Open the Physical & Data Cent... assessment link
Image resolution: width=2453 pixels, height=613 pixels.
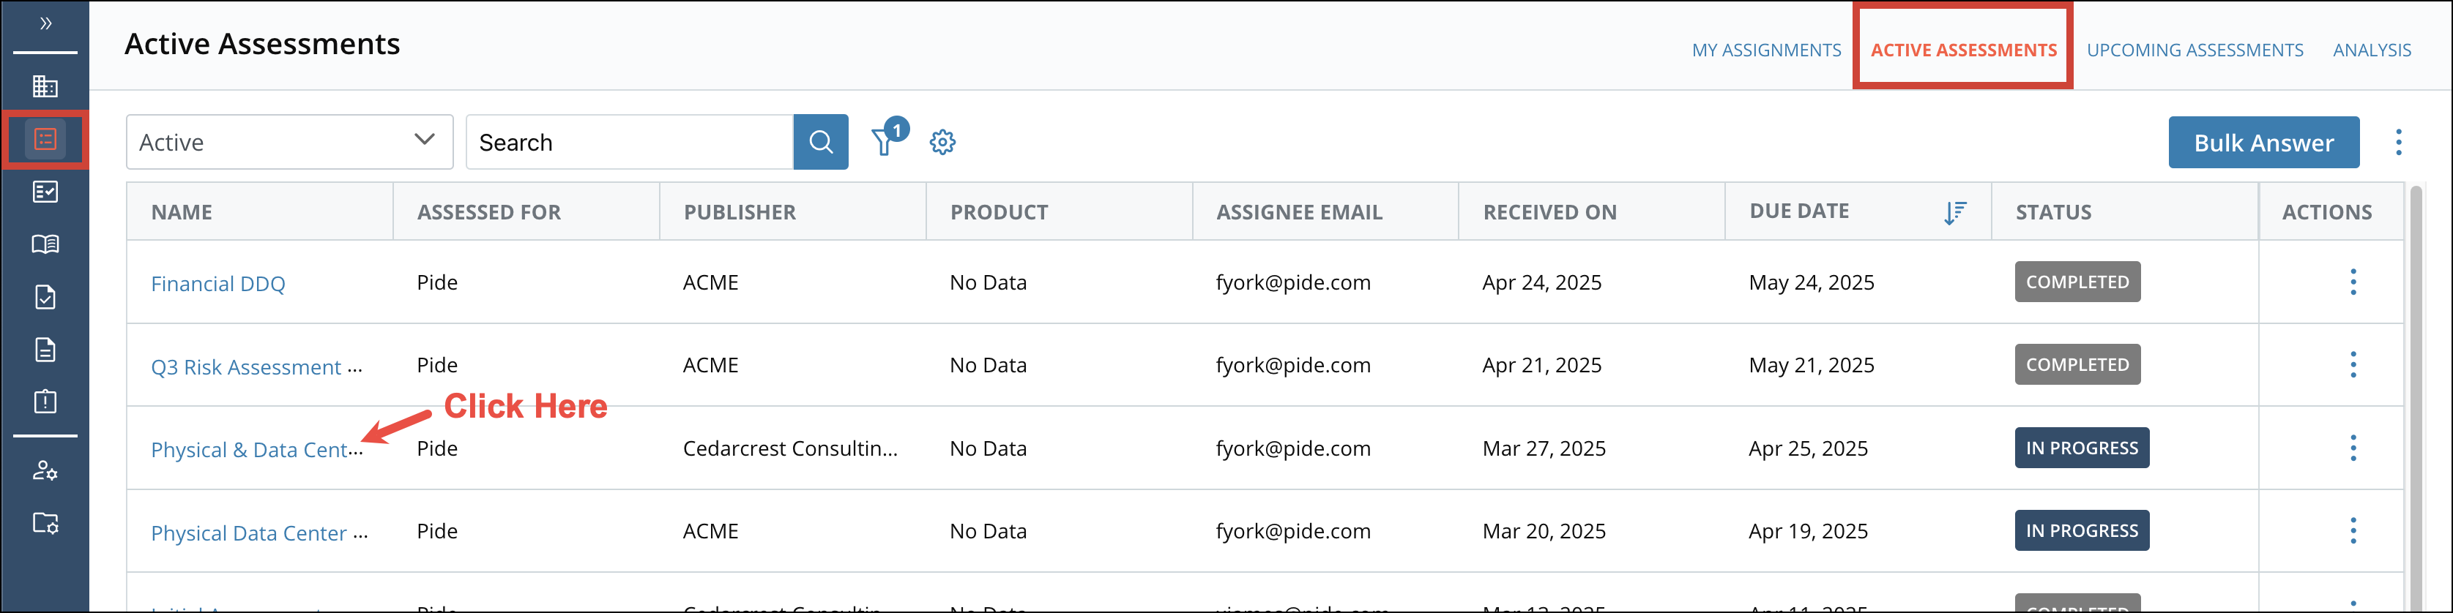pyautogui.click(x=256, y=449)
